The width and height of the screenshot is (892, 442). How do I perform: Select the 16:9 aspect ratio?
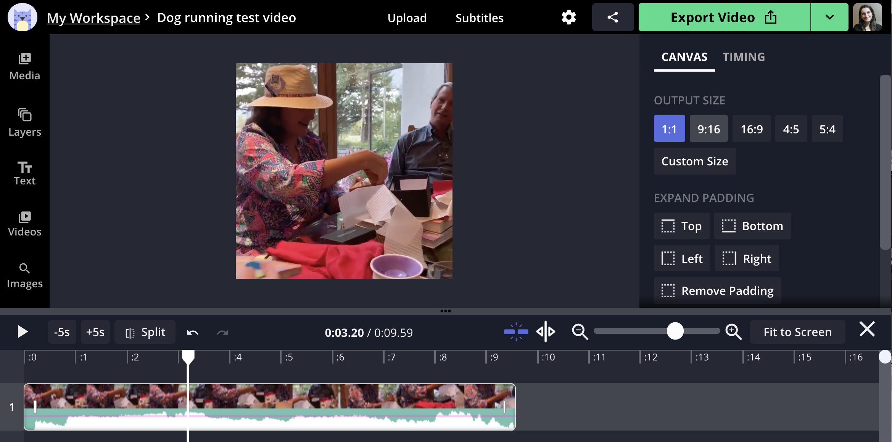pos(751,129)
